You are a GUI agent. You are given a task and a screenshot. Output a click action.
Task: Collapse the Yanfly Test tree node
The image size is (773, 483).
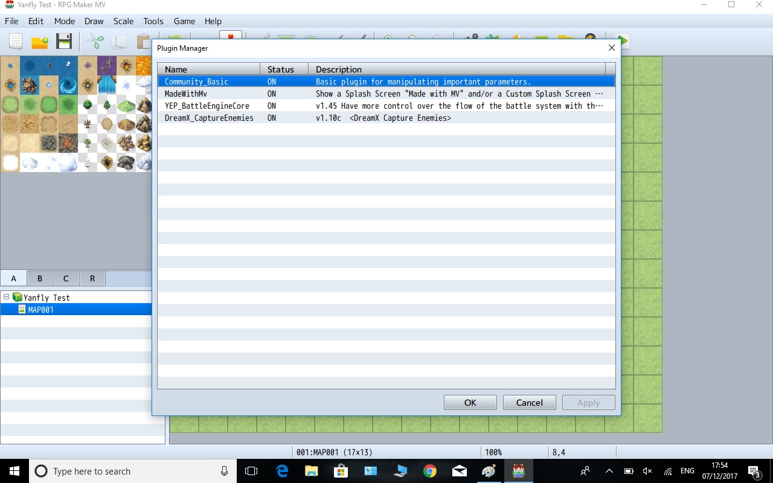tap(6, 297)
